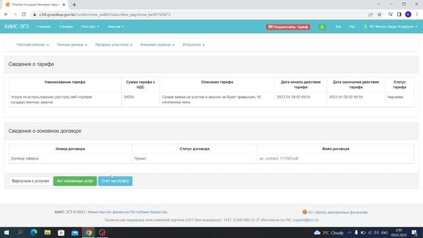This screenshot has height=238, width=423.
Task: Bookmark this page with the star icon
Action: [379, 15]
